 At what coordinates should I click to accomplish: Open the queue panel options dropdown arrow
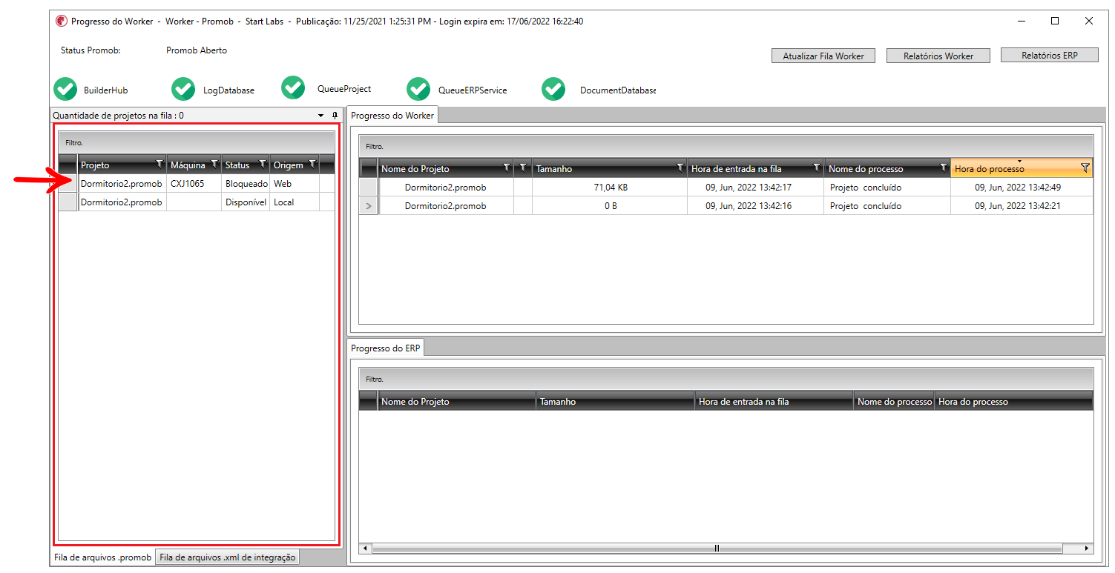point(321,116)
